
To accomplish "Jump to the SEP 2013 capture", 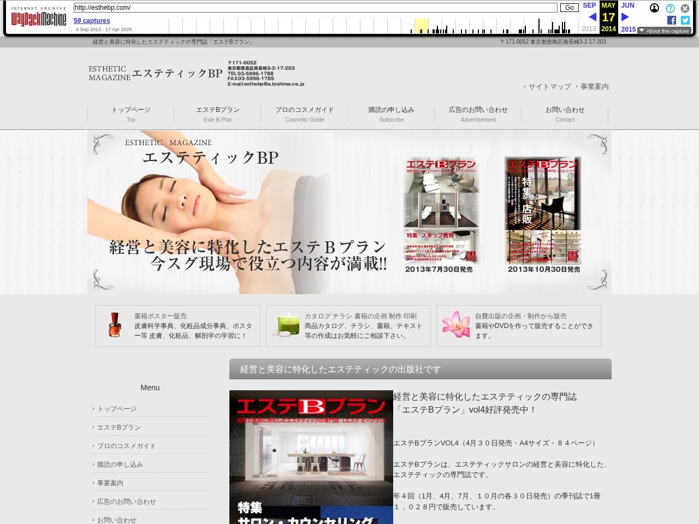I will [589, 5].
